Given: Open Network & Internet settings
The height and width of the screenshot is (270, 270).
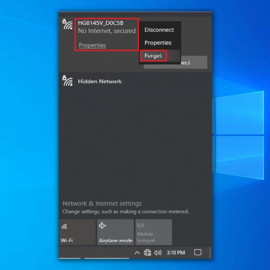Looking at the screenshot, I should click(x=102, y=203).
